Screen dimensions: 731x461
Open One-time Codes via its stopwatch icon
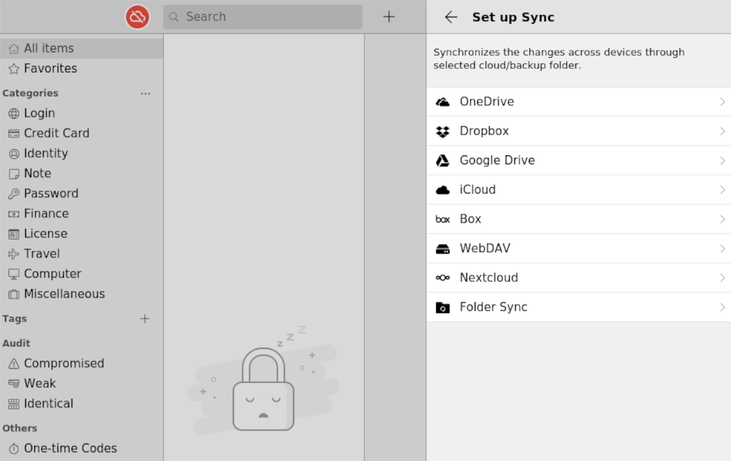click(x=13, y=448)
